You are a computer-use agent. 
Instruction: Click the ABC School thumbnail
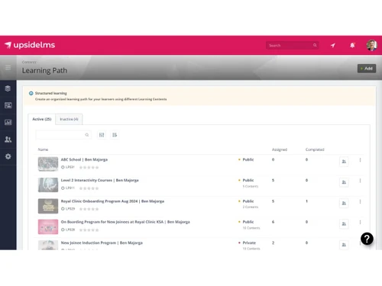(48, 164)
